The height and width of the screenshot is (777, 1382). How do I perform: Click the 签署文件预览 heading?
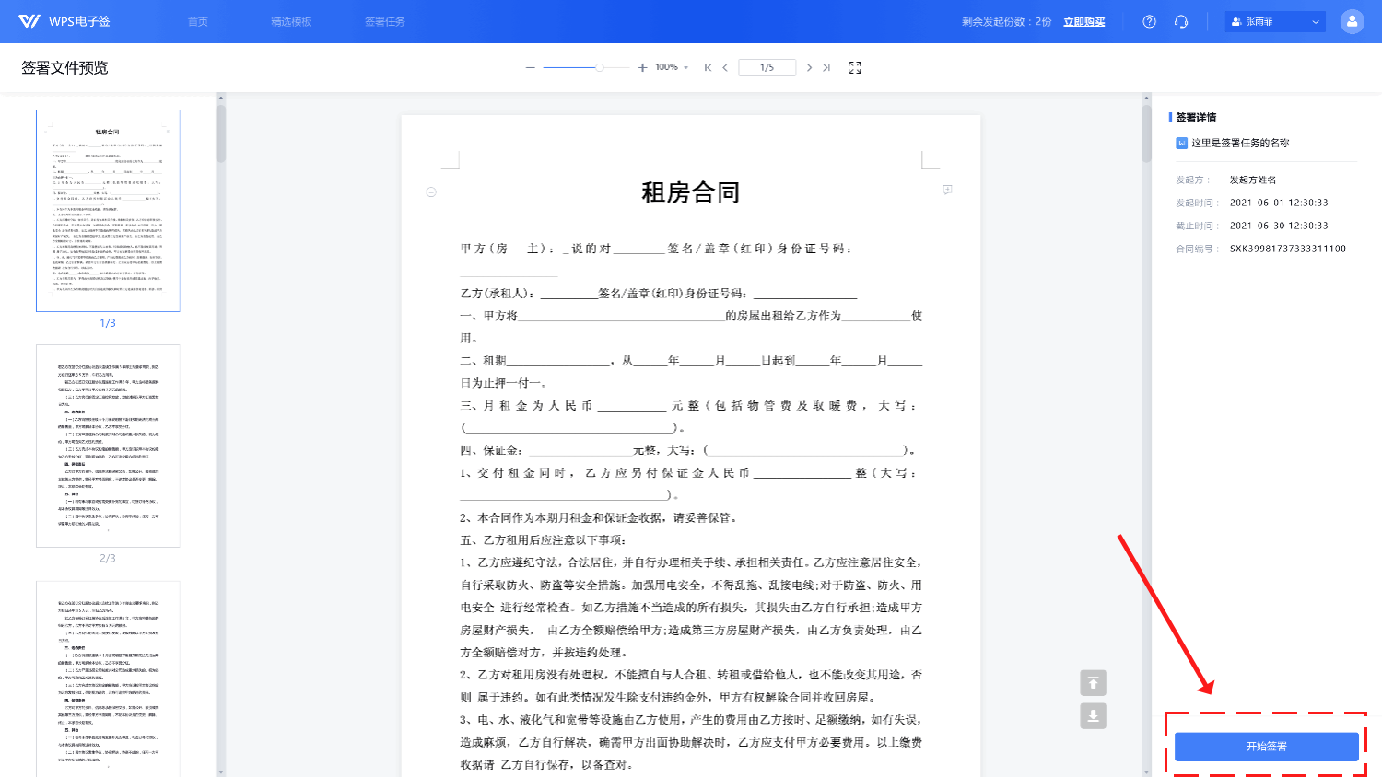click(x=64, y=67)
